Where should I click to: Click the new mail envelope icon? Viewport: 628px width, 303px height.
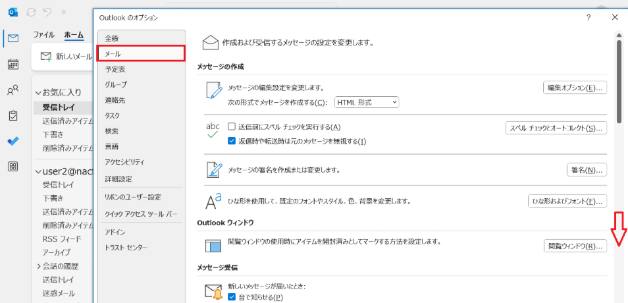(x=47, y=57)
